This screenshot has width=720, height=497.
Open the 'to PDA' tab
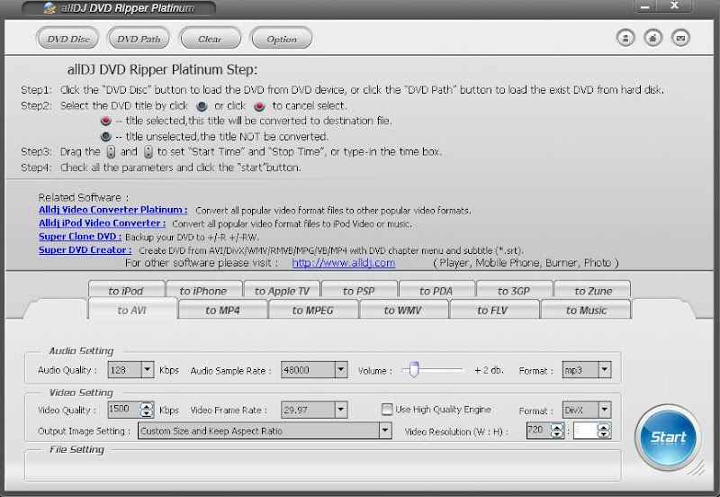click(436, 290)
